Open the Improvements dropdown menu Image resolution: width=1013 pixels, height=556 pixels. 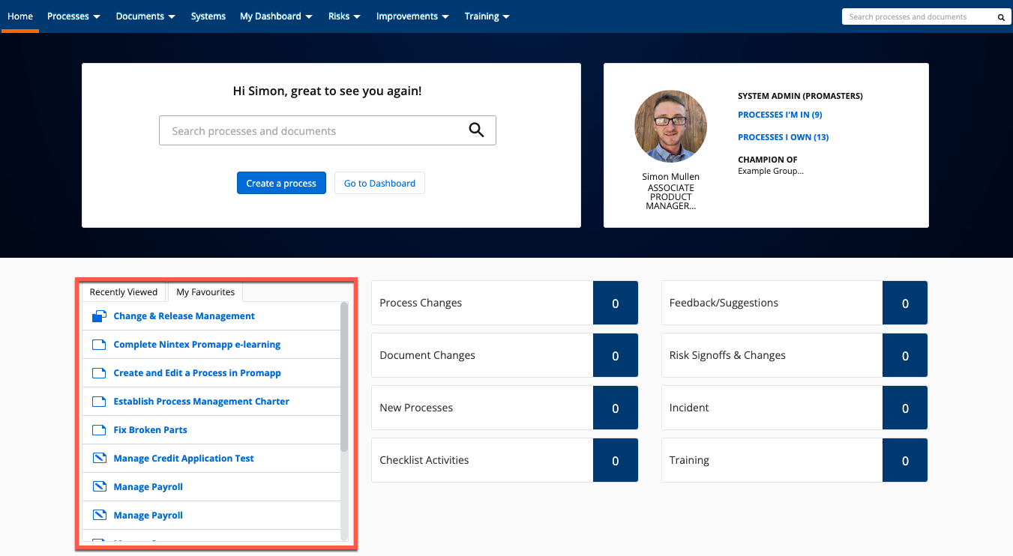(x=412, y=16)
